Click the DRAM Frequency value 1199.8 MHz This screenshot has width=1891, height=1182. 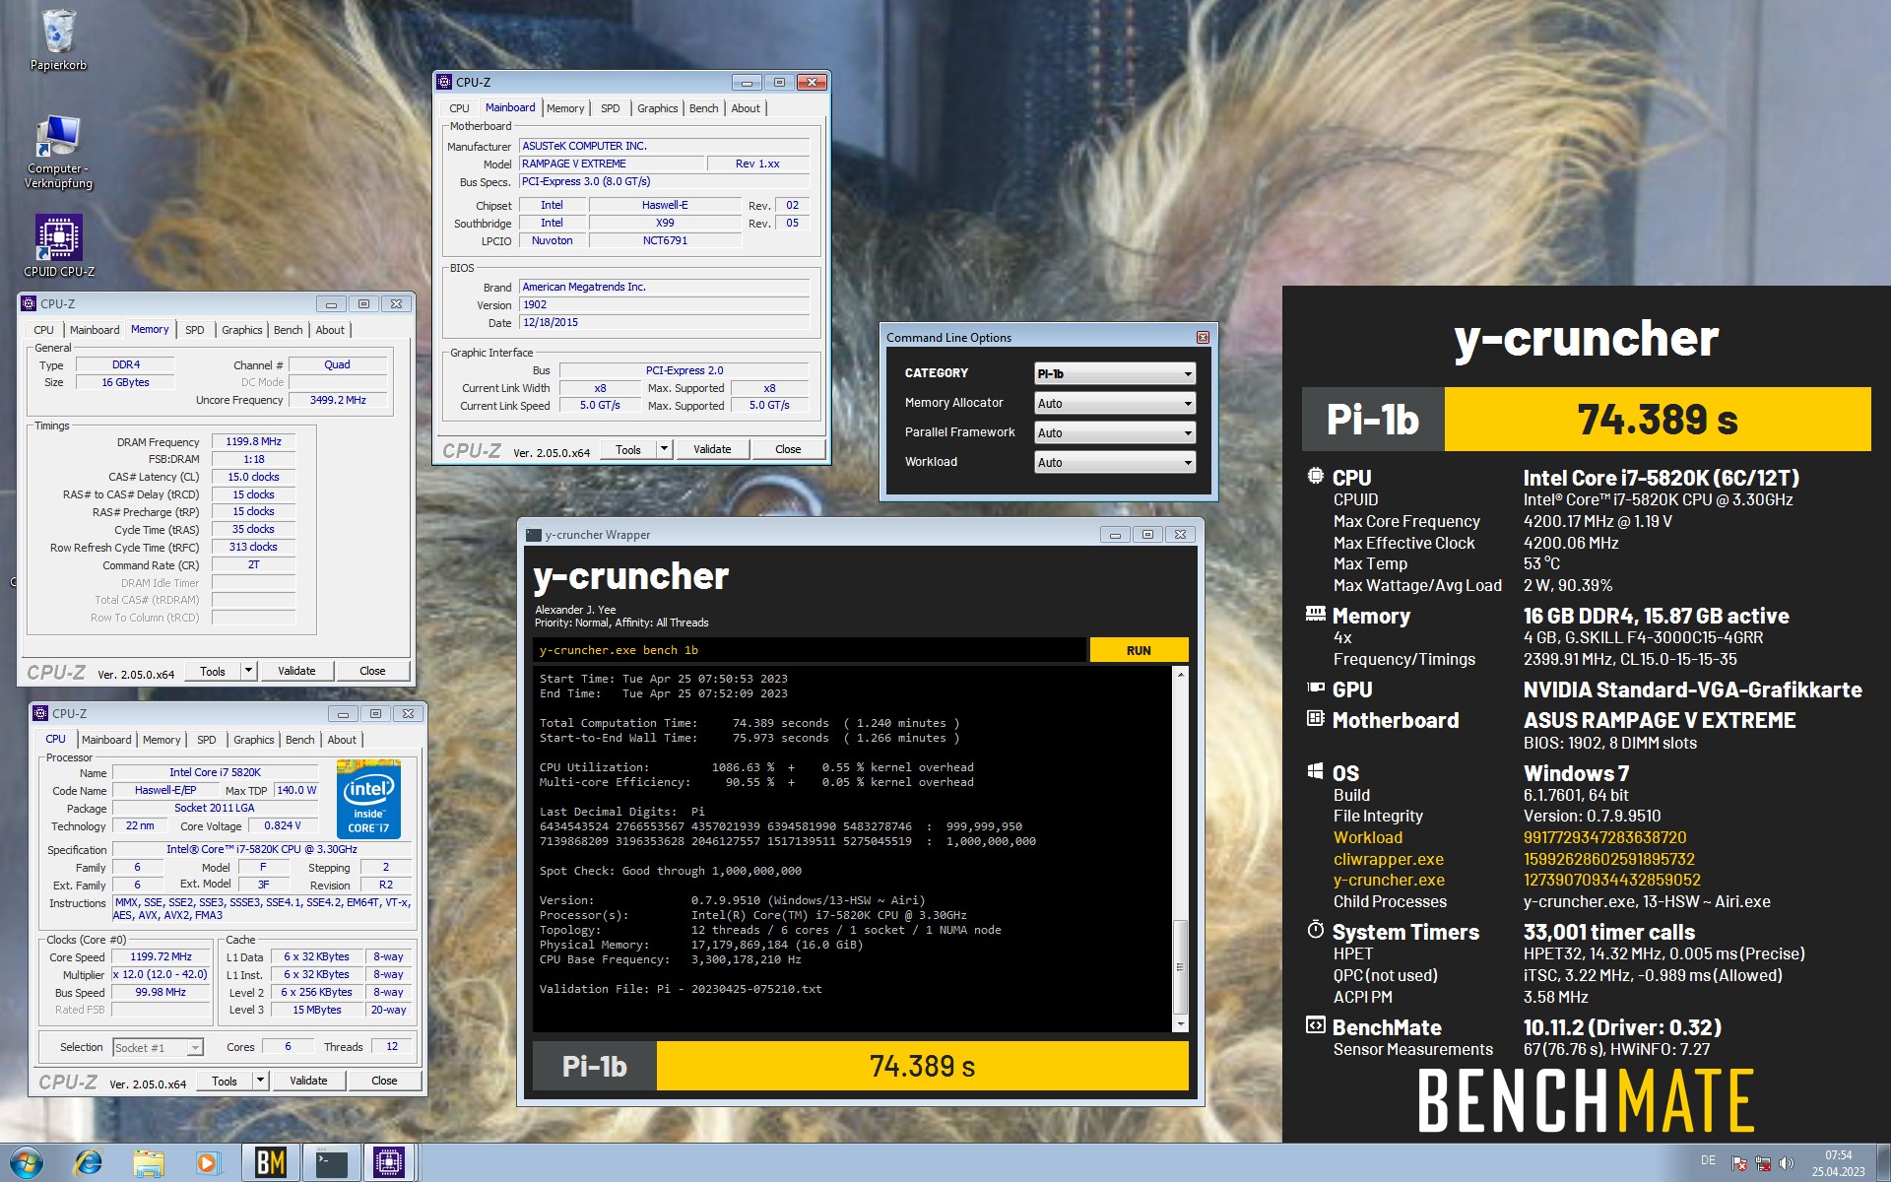tap(254, 441)
